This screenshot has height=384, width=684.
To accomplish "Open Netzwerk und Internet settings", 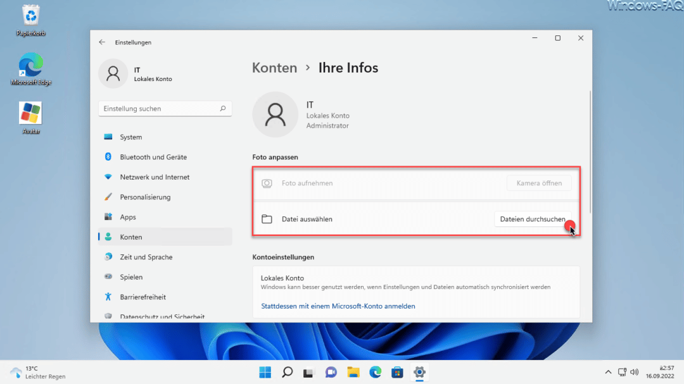I will tap(165, 177).
